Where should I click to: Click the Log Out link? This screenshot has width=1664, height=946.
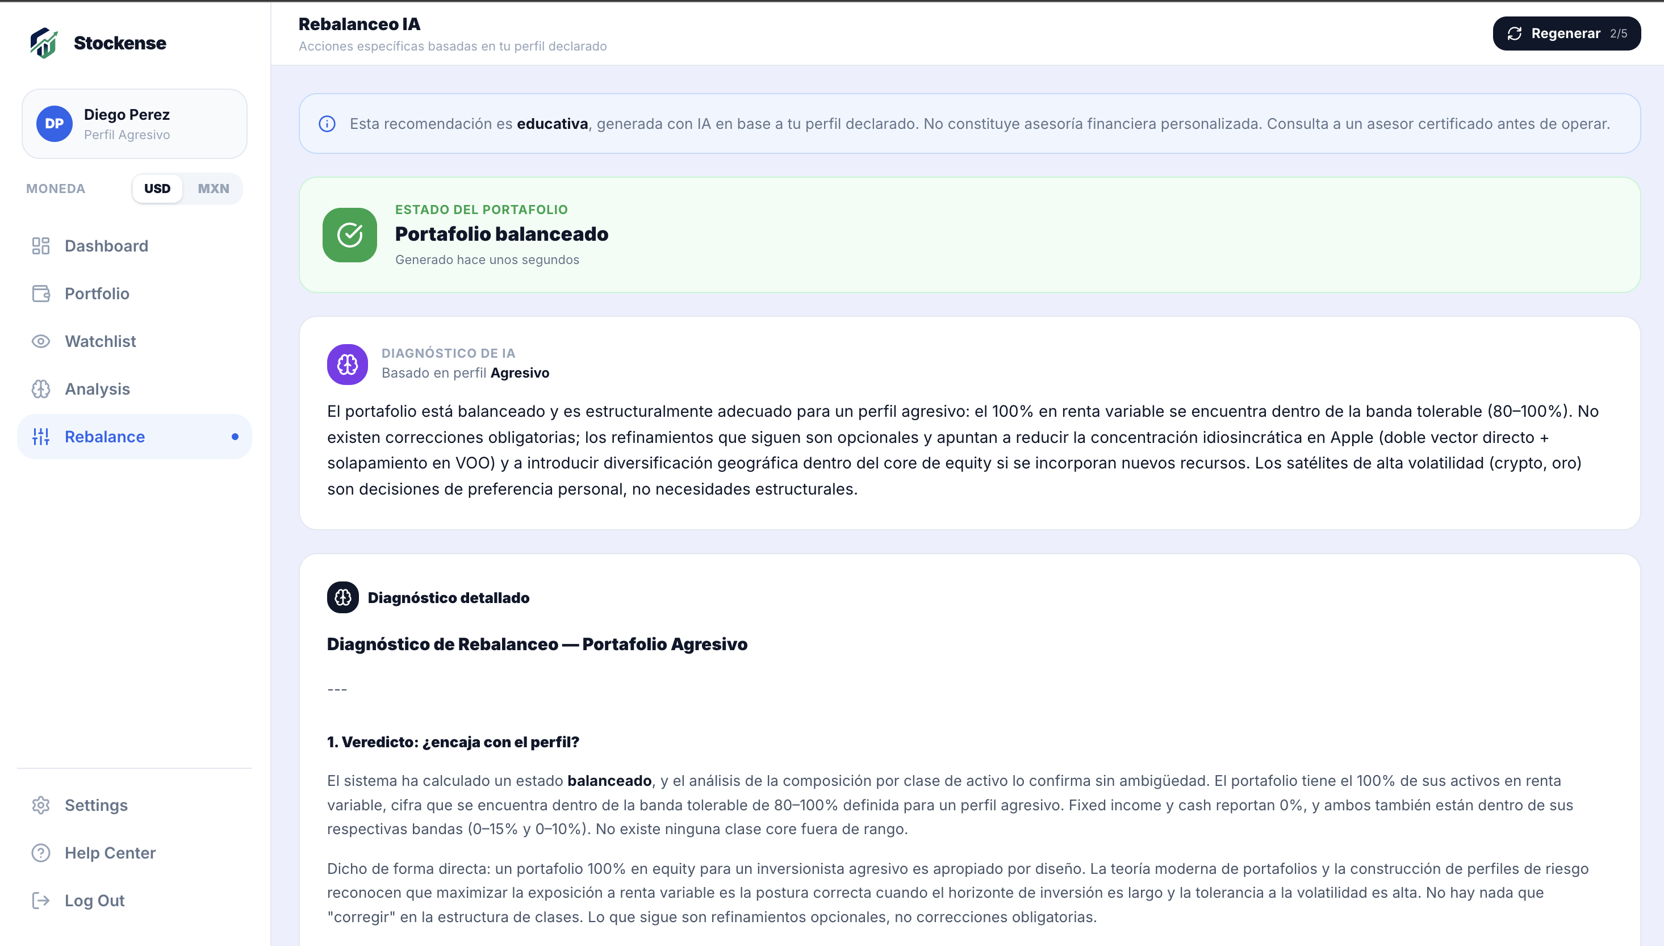[135, 901]
